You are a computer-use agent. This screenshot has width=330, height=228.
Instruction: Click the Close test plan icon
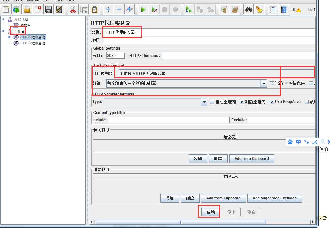click(x=38, y=9)
